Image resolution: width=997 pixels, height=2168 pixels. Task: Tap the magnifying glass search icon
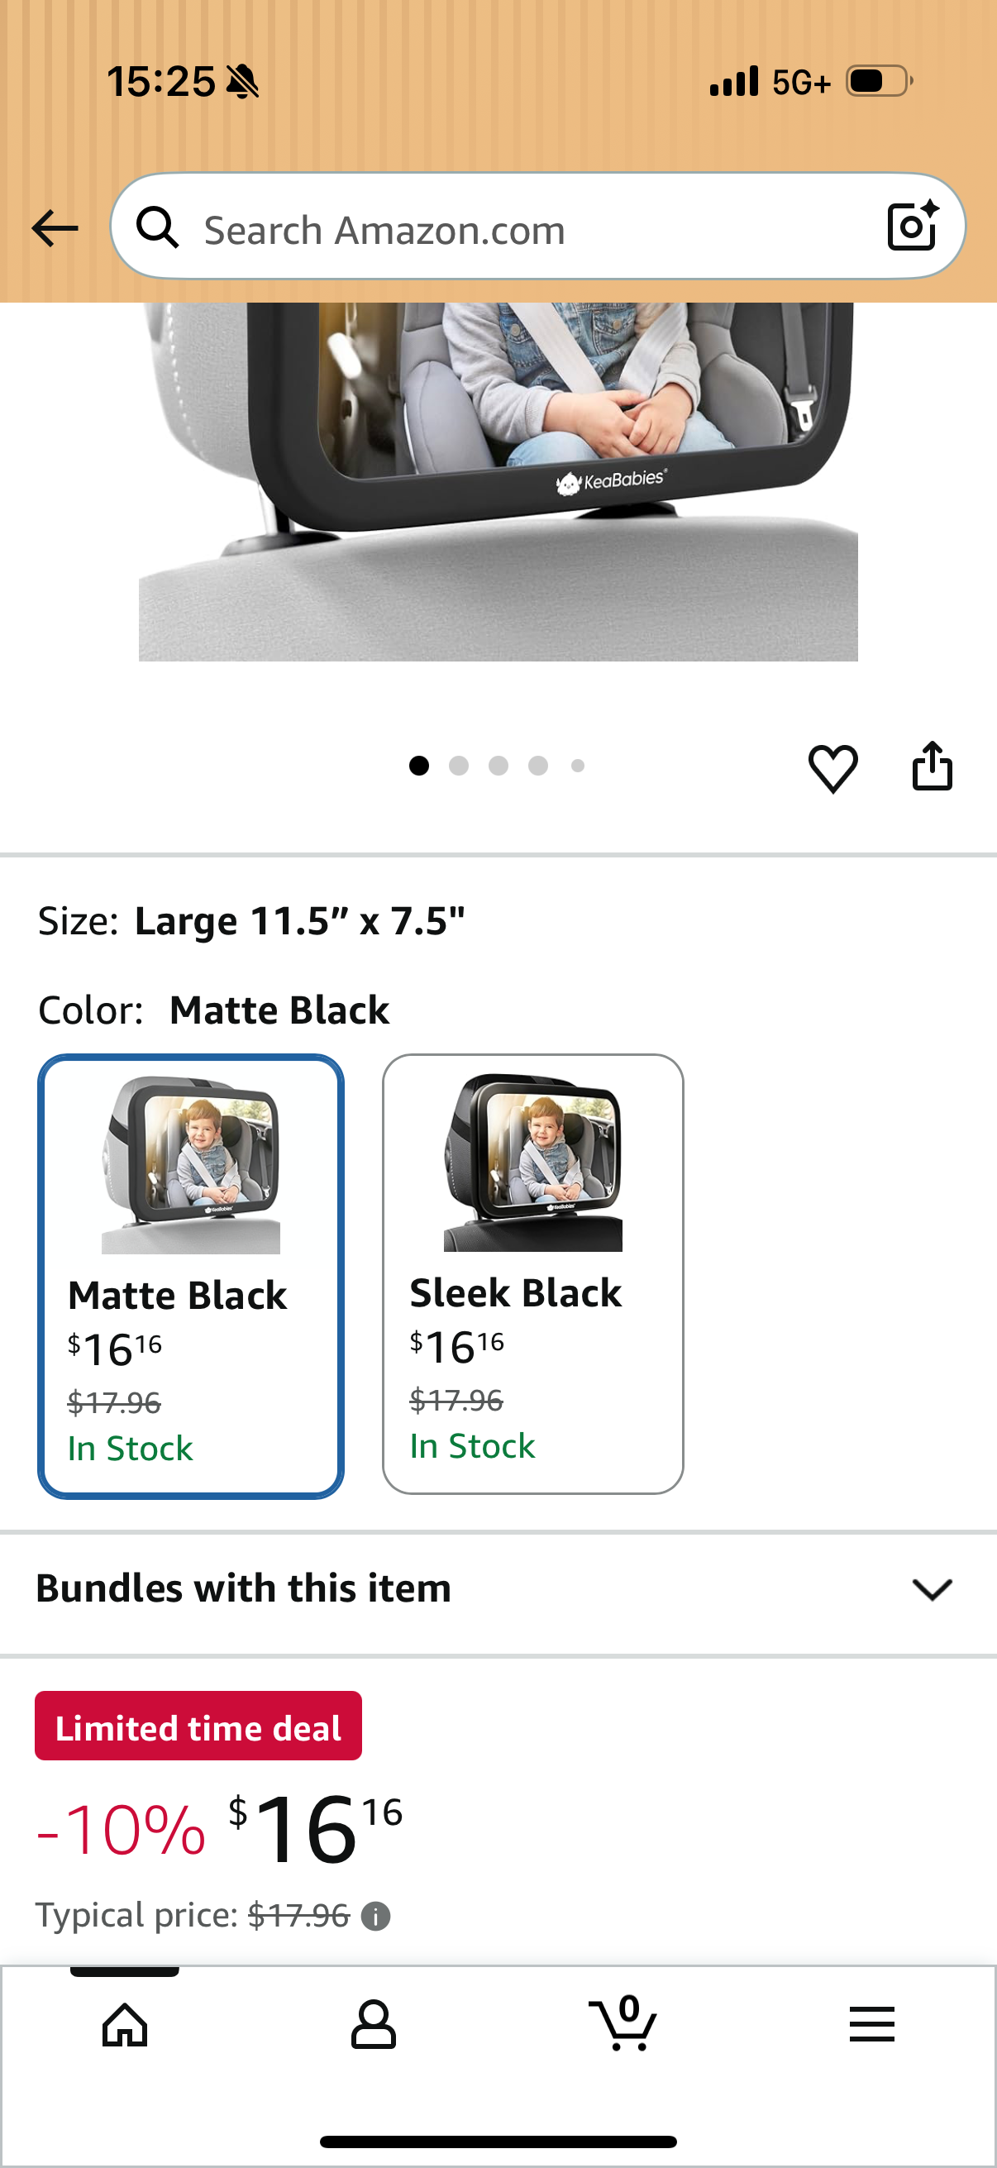pos(157,227)
